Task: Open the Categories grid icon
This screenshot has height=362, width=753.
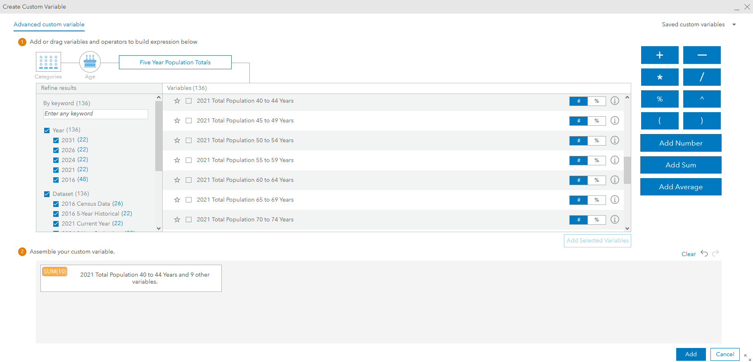Action: point(48,62)
